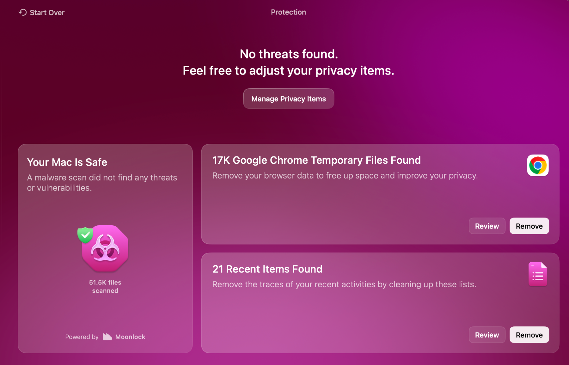Remove Google Chrome temporary files
Image resolution: width=569 pixels, height=365 pixels.
[x=529, y=226]
